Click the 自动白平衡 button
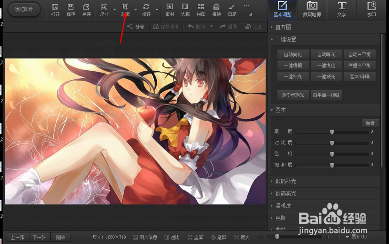 click(x=359, y=54)
